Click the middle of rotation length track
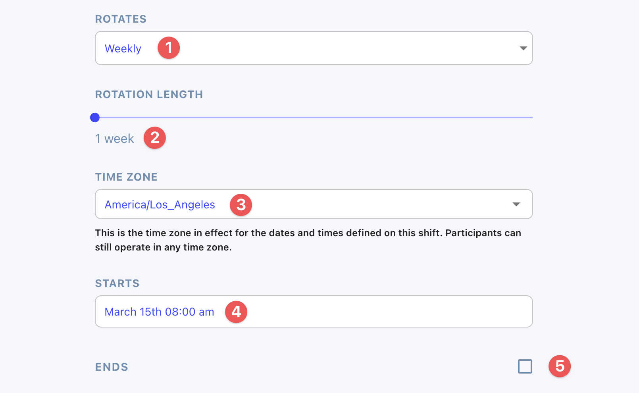 coord(314,118)
